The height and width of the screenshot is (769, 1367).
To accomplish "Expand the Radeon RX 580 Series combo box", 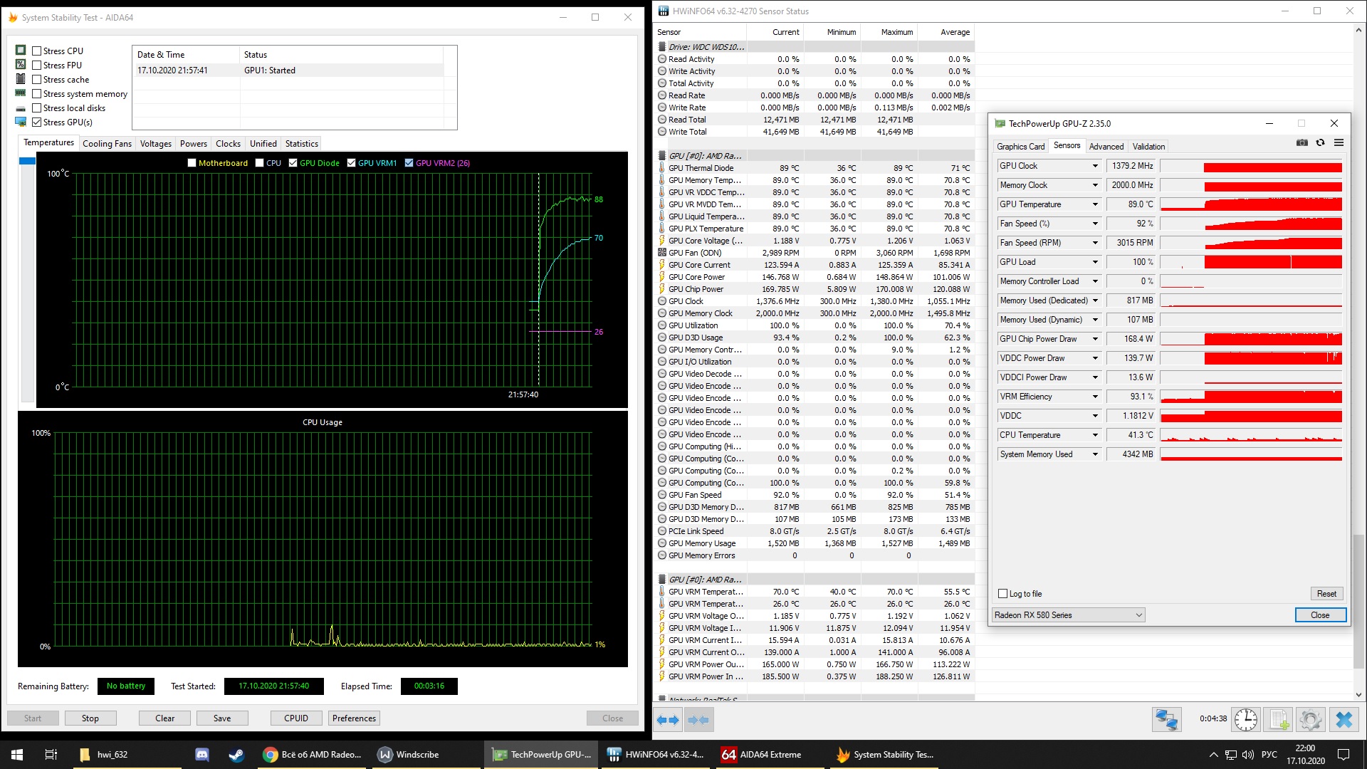I will pos(1138,615).
